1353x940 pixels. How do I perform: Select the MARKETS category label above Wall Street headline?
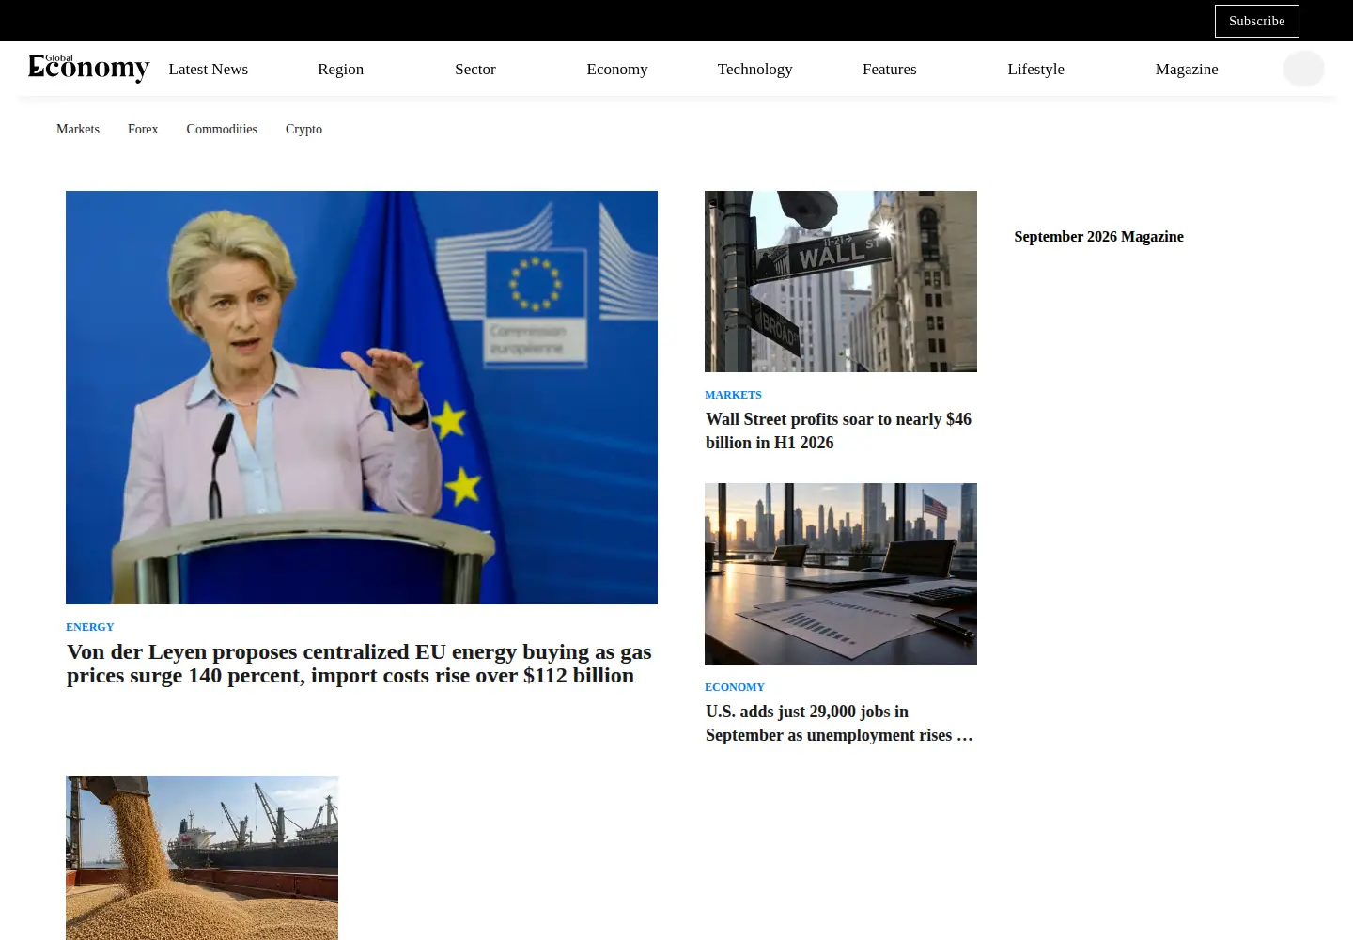[734, 395]
